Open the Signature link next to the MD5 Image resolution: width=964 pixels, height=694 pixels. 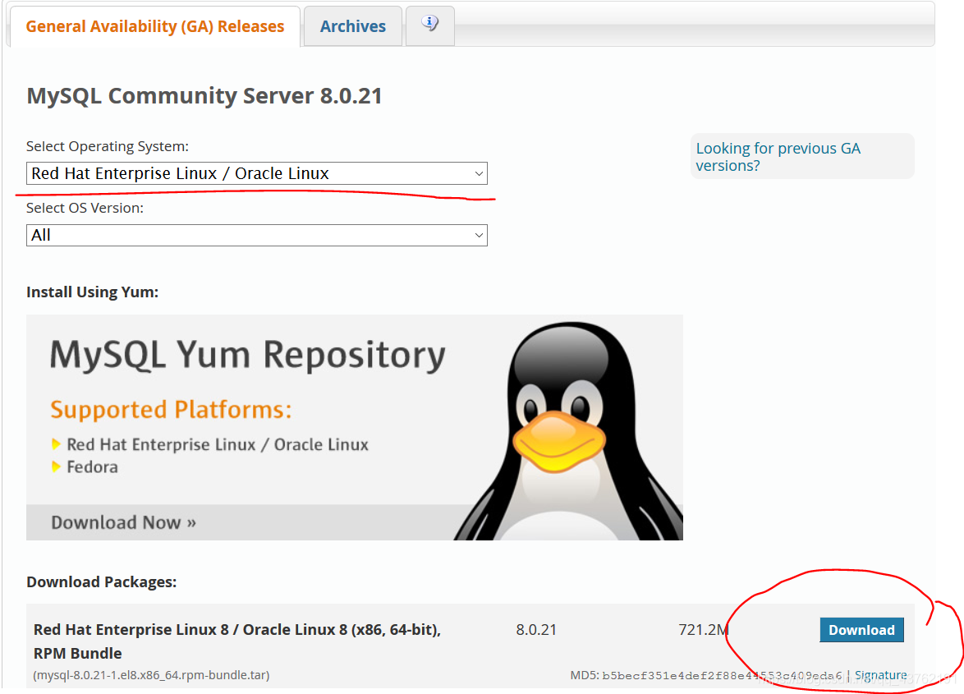point(880,675)
